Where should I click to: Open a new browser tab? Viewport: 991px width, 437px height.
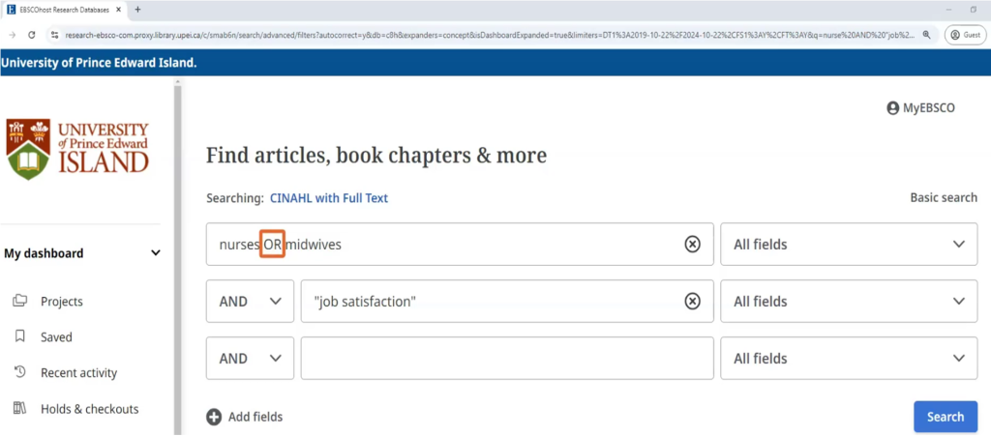[x=137, y=9]
